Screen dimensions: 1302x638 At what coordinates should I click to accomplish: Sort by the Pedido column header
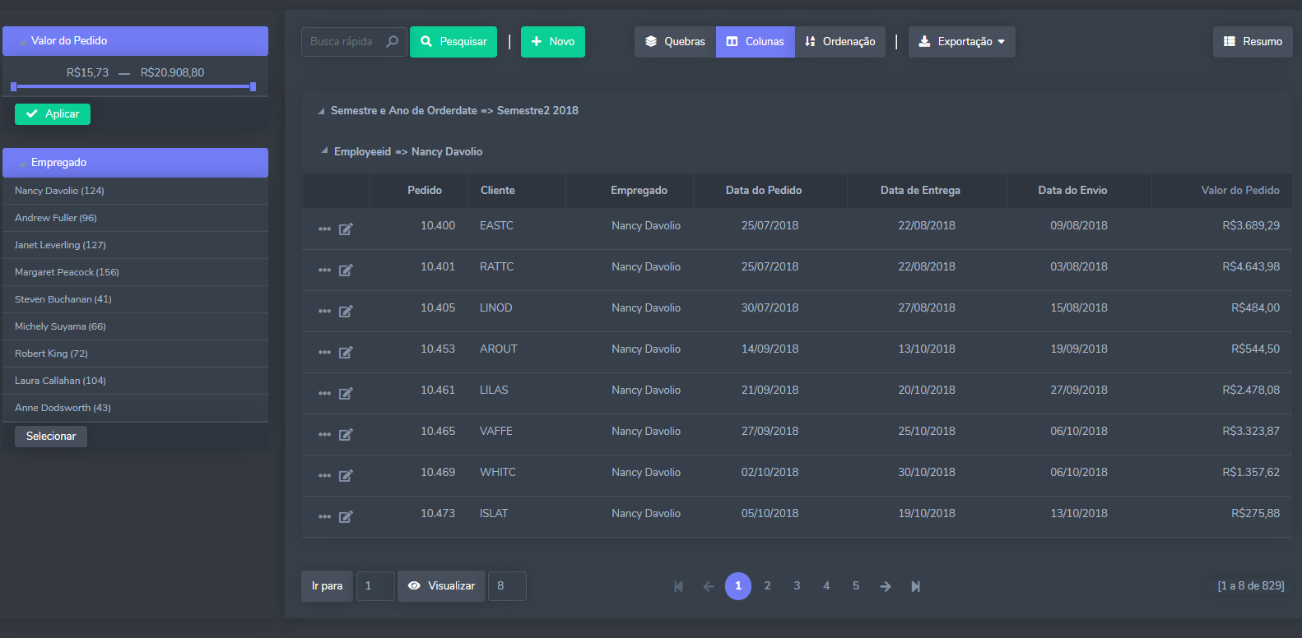click(x=425, y=191)
